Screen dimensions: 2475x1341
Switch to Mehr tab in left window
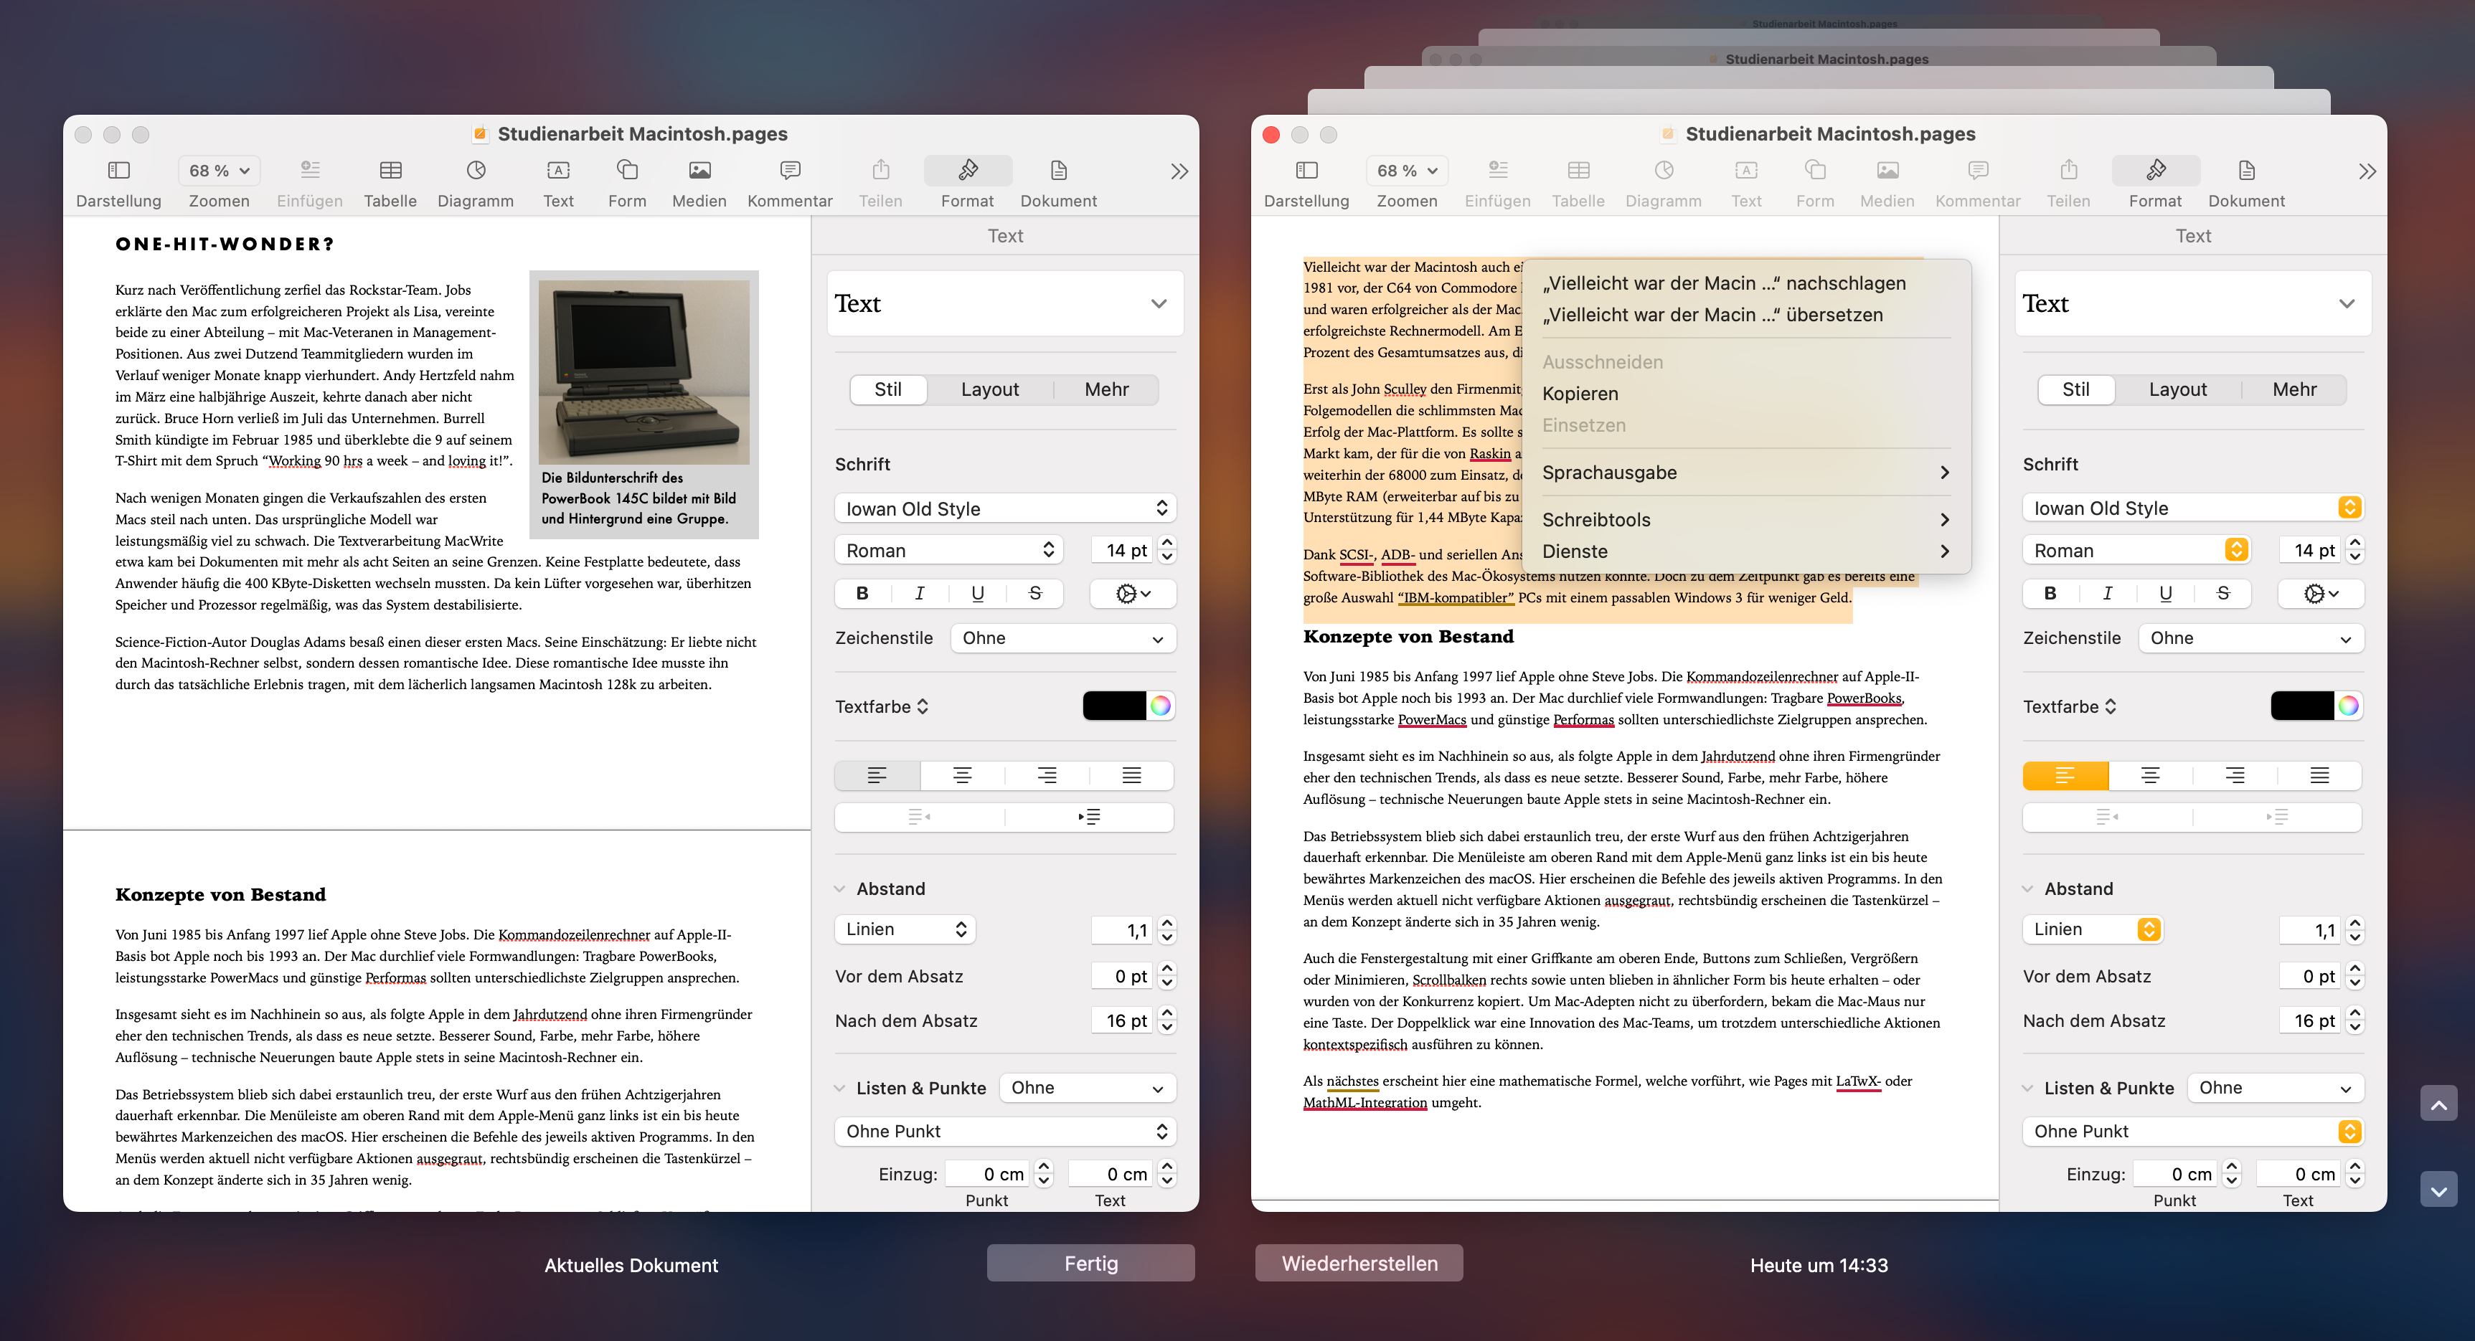click(1106, 390)
